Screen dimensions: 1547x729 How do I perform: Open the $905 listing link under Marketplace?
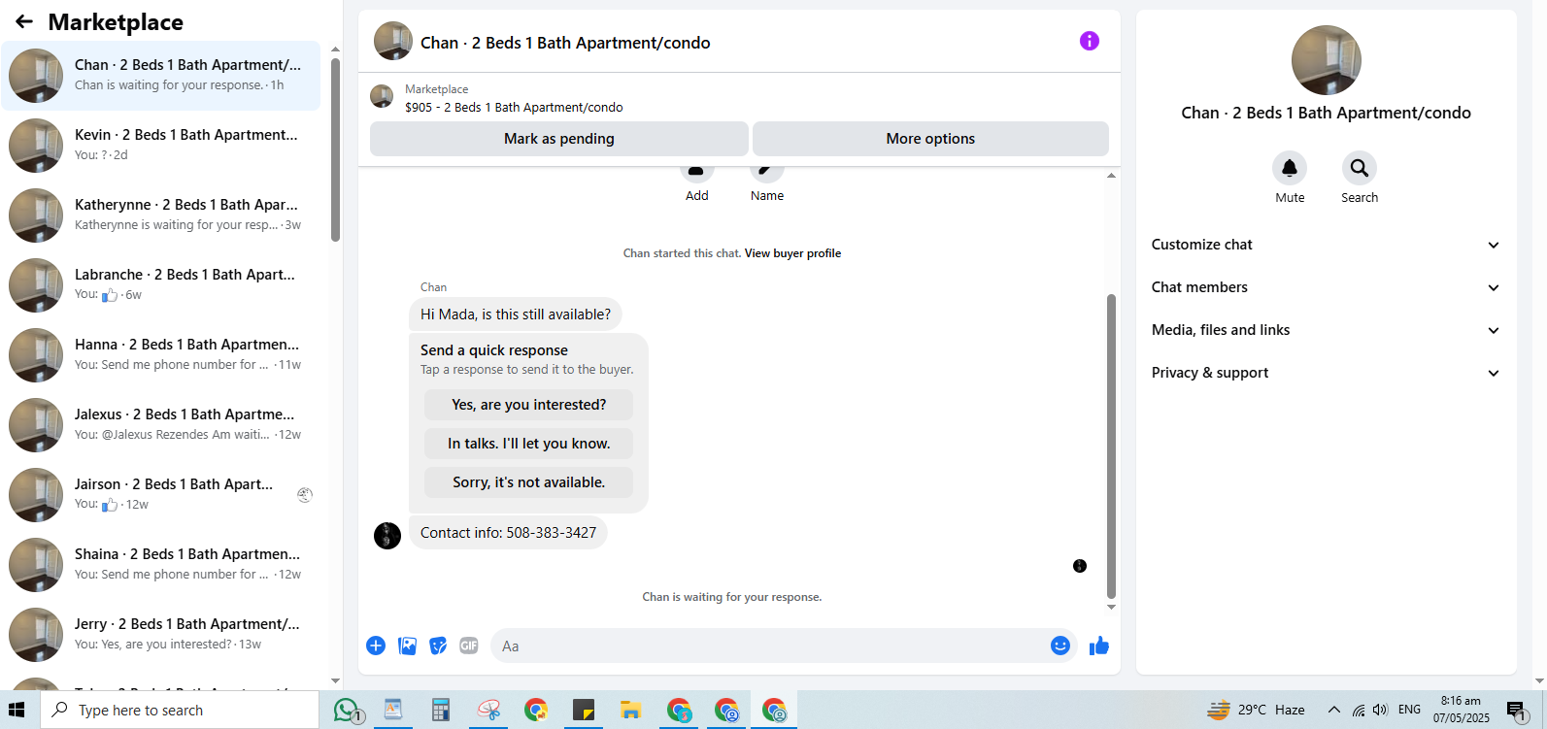(514, 108)
